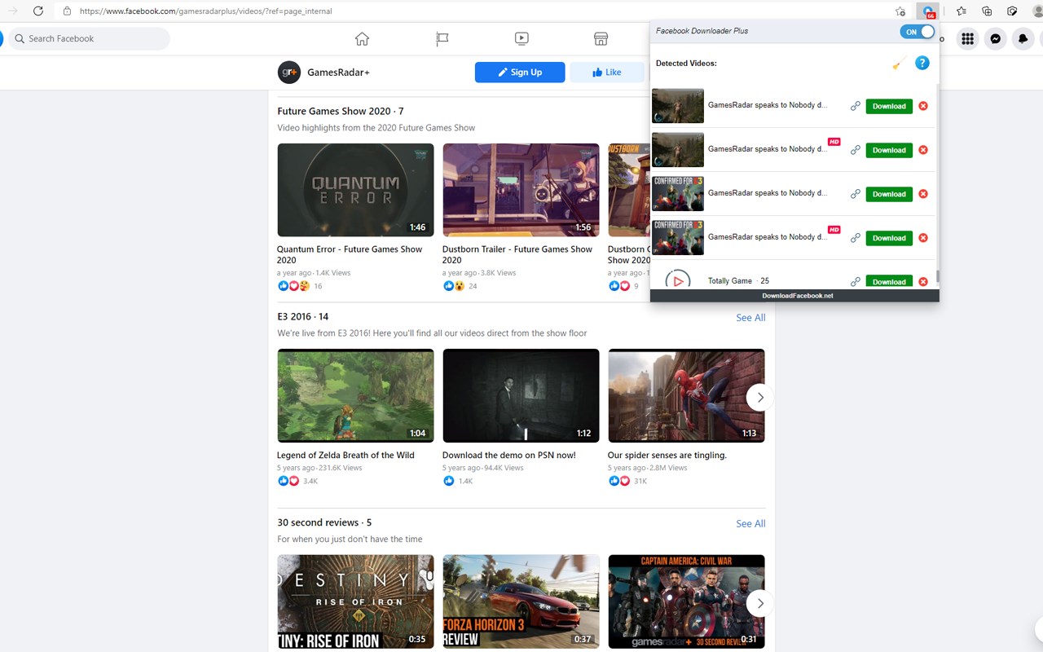Viewport: 1043px width, 652px height.
Task: Open the Messenger icon
Action: [995, 38]
